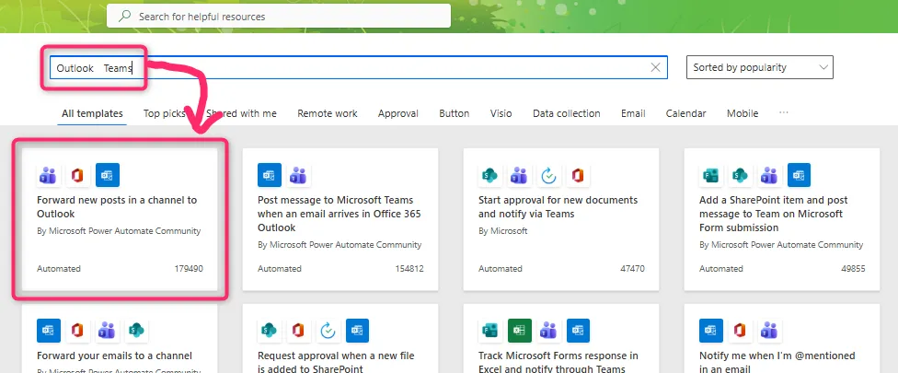Click the Excel icon on the Track Microsoft Forms card
Screen dimensions: 898x373
[520, 331]
